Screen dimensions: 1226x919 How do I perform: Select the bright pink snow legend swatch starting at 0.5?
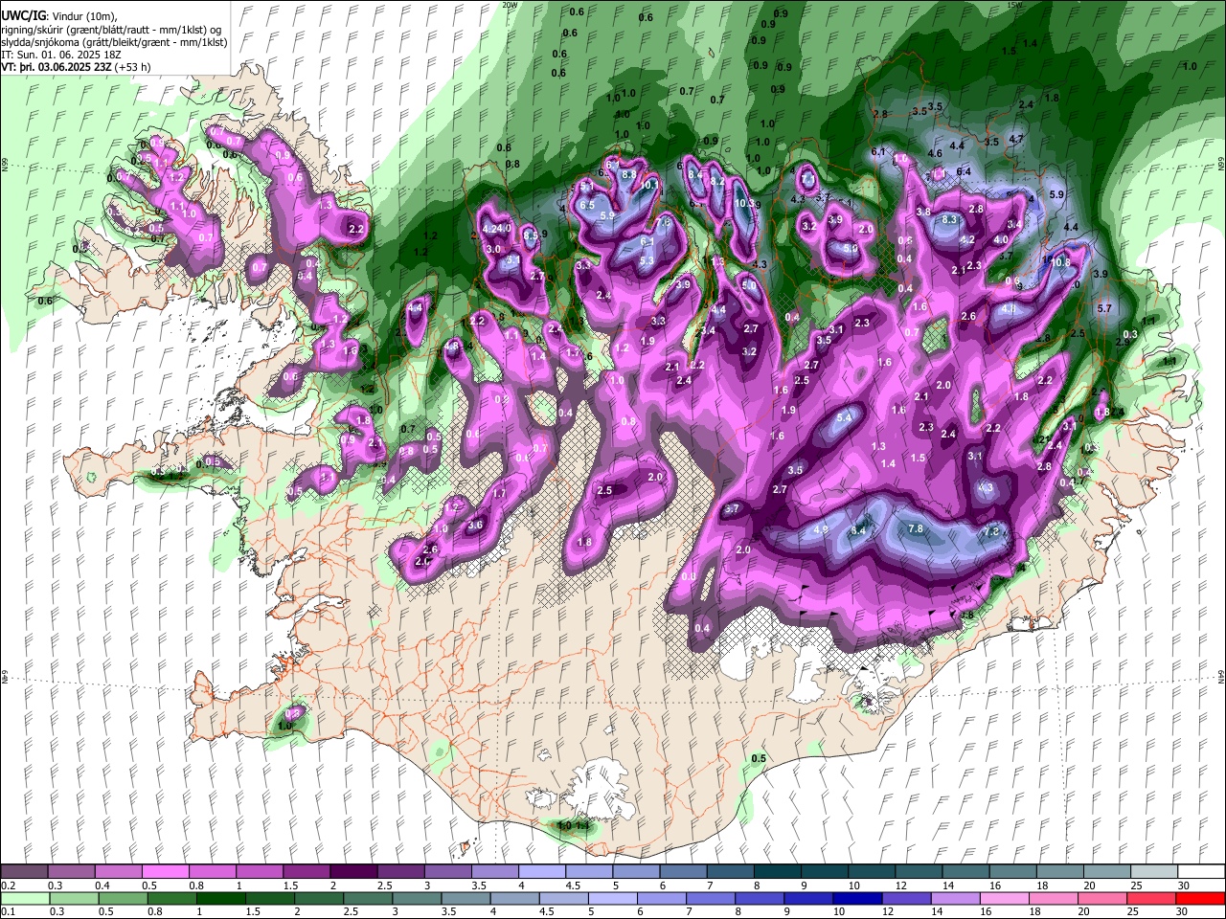(165, 872)
